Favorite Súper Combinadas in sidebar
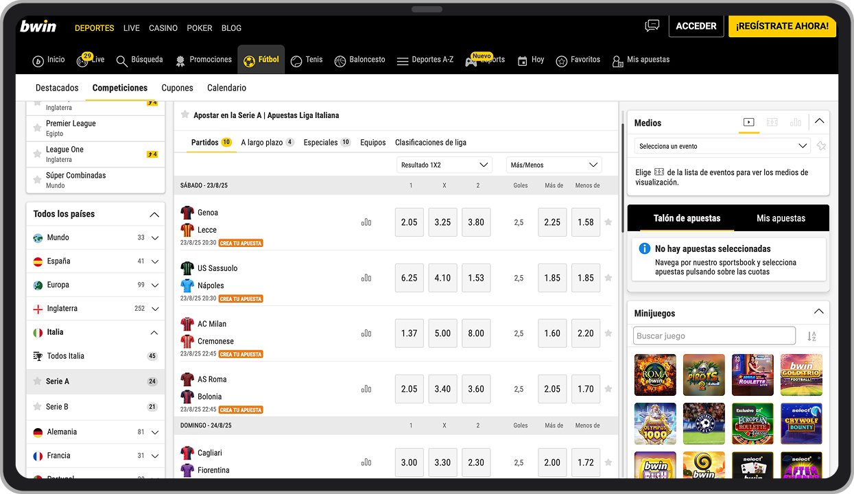Image resolution: width=854 pixels, height=494 pixels. tap(37, 180)
